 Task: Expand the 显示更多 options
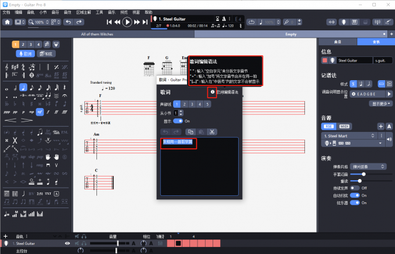tap(379, 103)
